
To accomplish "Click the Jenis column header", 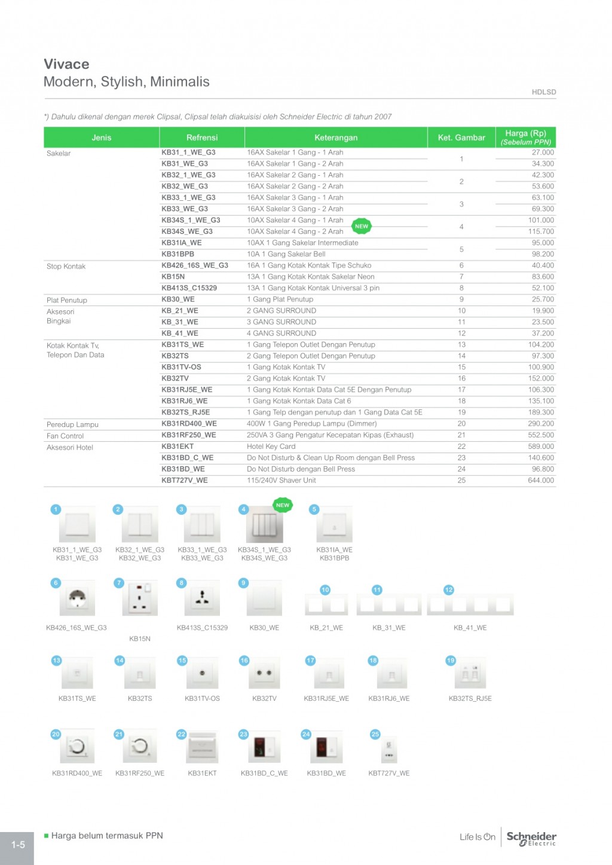I will point(102,137).
